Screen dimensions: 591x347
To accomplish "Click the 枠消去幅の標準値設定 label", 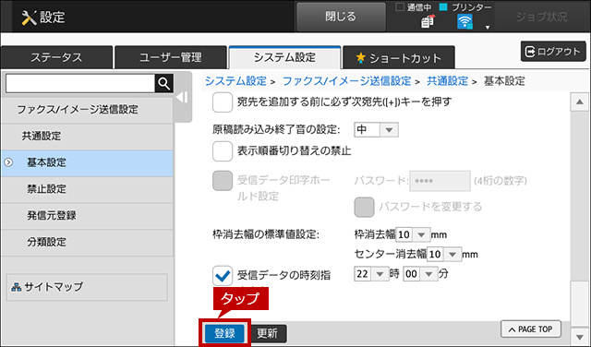I will tap(266, 235).
